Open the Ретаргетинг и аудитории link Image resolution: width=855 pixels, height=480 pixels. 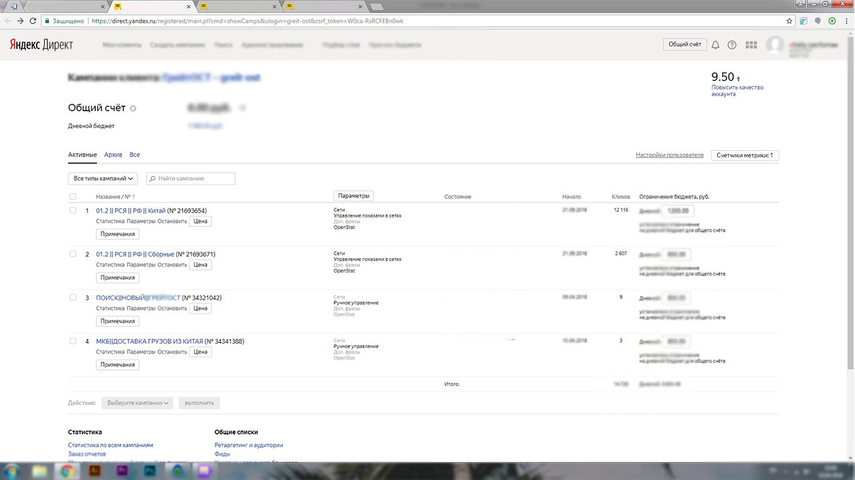(248, 445)
